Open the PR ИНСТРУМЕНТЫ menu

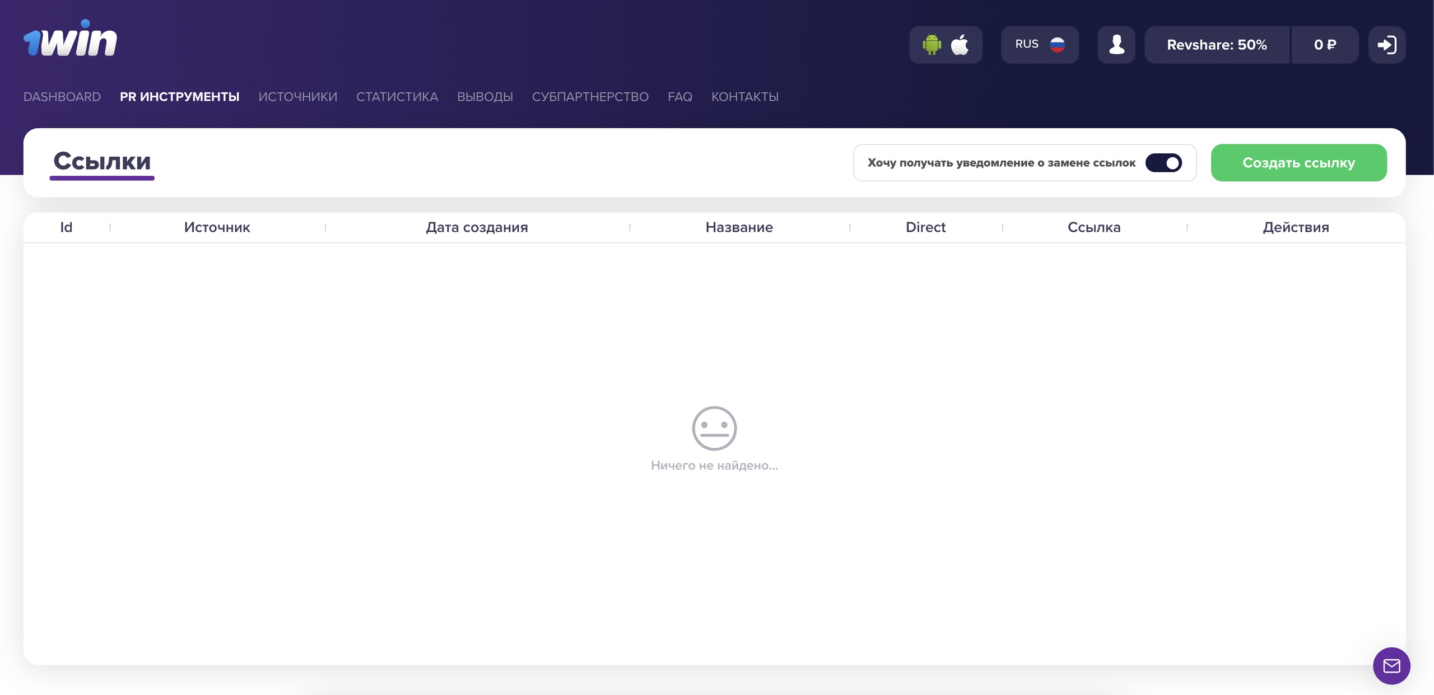point(179,97)
